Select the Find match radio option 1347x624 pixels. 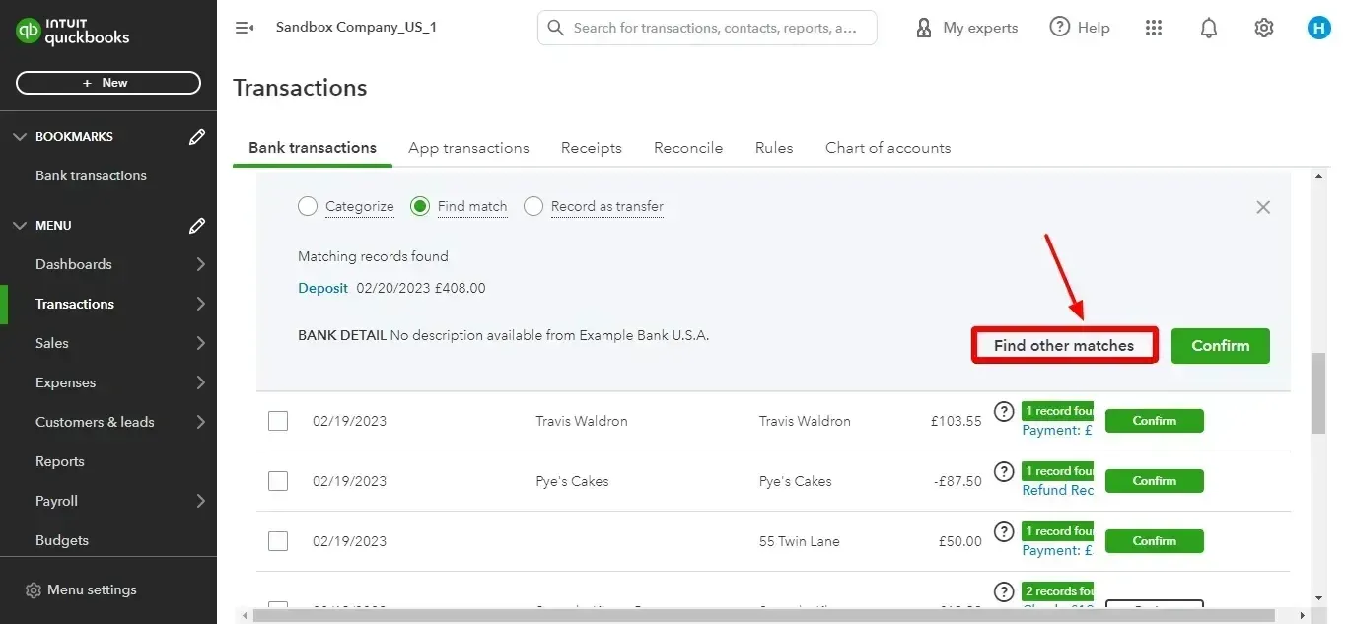click(x=420, y=206)
